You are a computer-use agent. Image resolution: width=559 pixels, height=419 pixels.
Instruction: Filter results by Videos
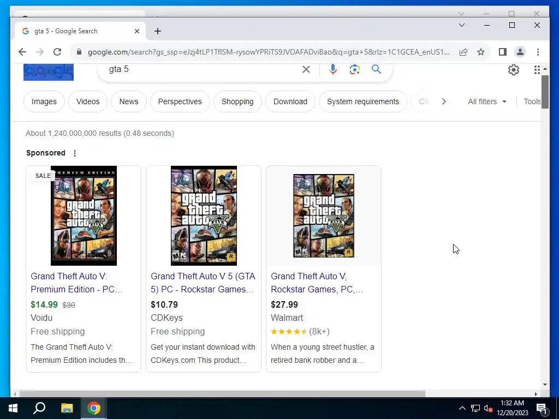coord(88,101)
